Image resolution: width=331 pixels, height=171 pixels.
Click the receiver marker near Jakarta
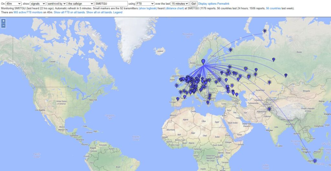coord(315,161)
